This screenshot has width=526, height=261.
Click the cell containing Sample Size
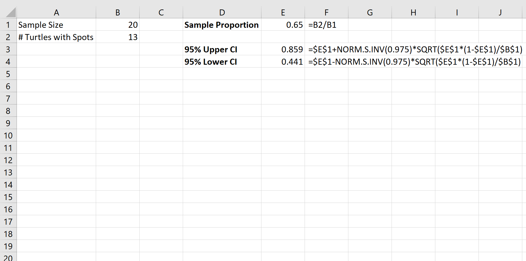(57, 25)
